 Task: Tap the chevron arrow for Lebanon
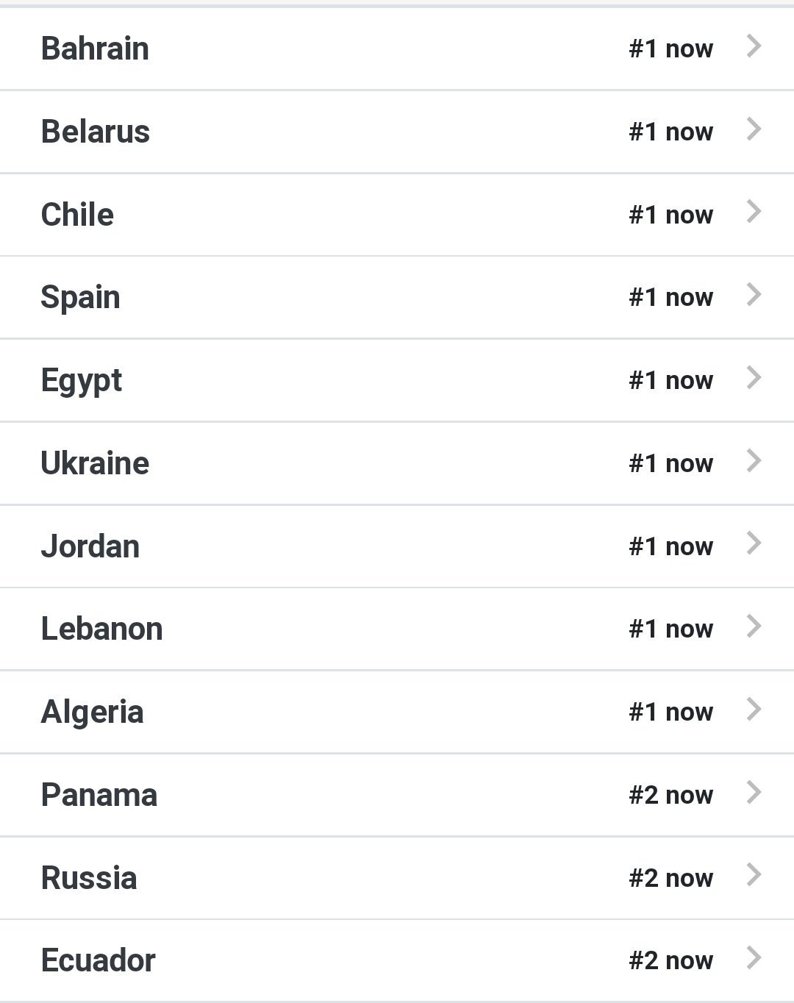point(754,627)
